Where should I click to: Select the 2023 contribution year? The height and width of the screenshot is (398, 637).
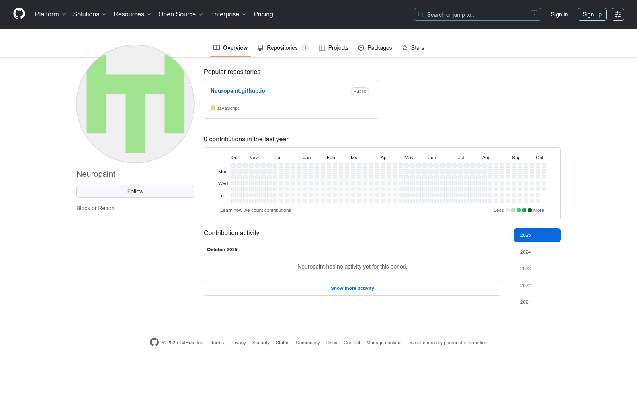[537, 269]
